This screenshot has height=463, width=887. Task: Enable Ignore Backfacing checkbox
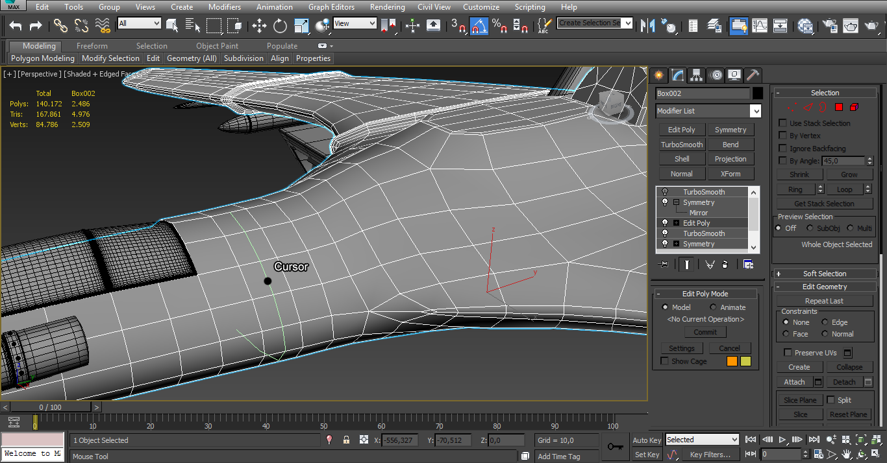[x=783, y=148]
